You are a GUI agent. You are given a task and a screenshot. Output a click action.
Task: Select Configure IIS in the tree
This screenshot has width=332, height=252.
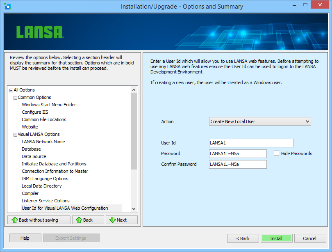click(35, 112)
